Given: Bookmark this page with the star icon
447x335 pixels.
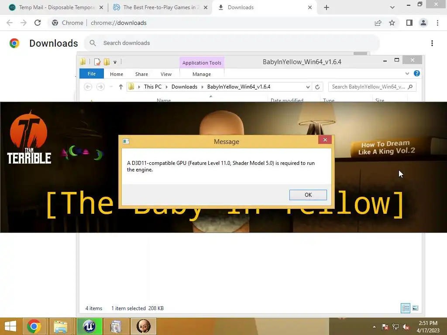Looking at the screenshot, I should click(392, 23).
